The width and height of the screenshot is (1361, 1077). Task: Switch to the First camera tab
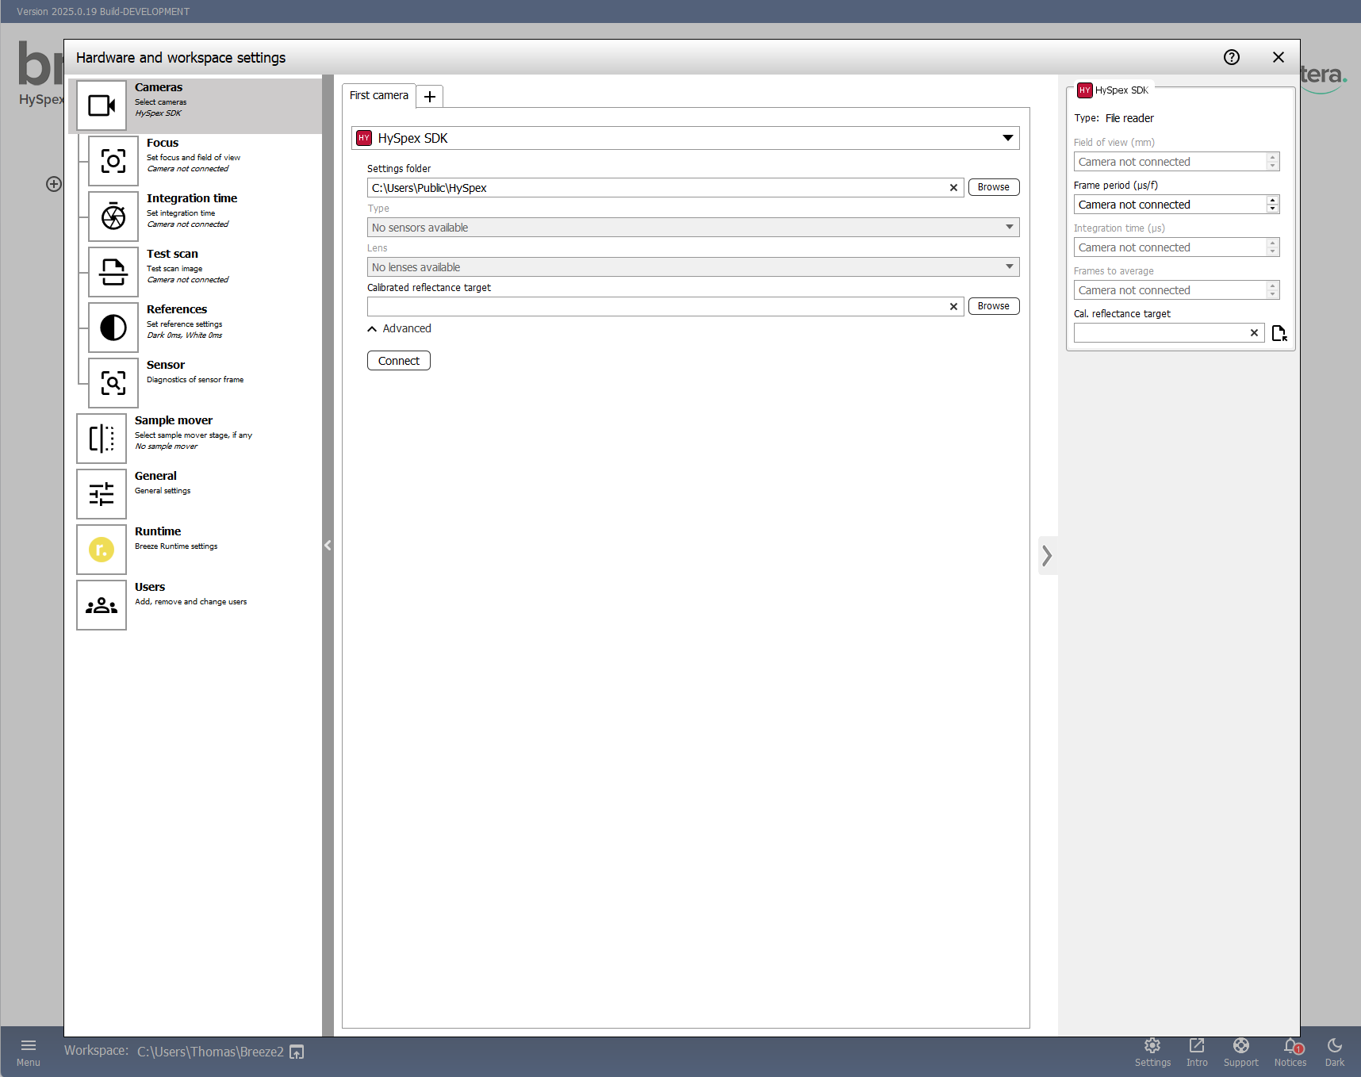coord(379,95)
